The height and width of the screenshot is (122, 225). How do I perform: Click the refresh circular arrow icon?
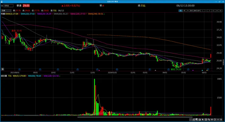click(x=215, y=120)
